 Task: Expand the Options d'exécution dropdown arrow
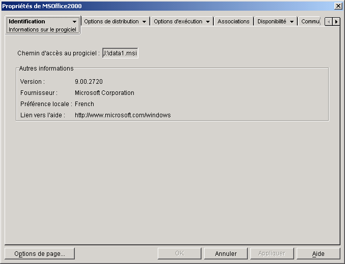coord(208,22)
